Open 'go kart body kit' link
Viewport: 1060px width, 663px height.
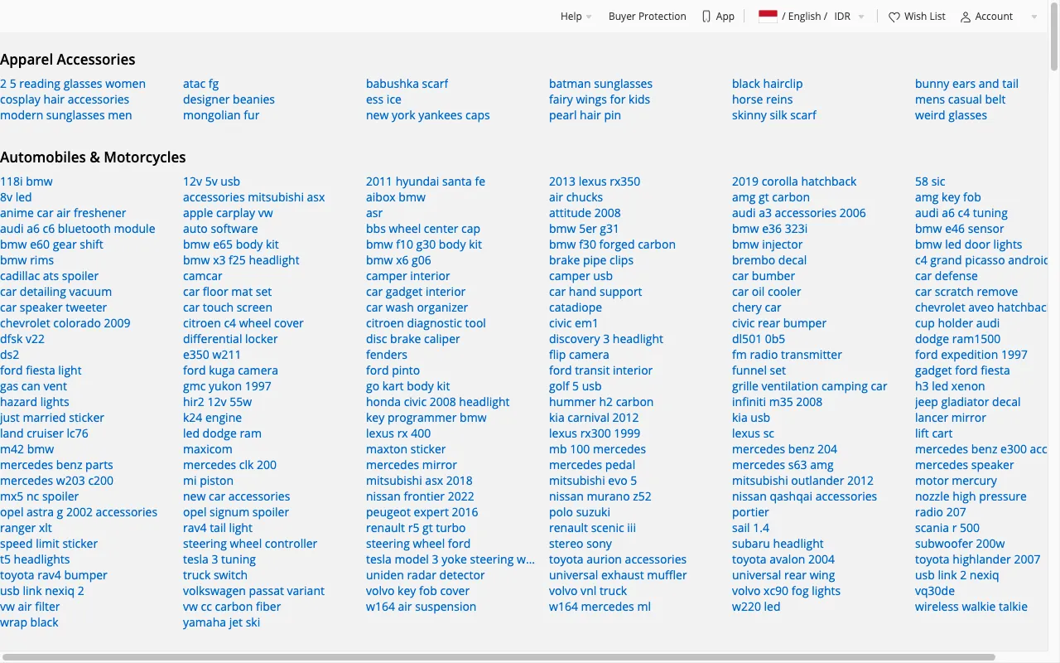click(x=408, y=386)
